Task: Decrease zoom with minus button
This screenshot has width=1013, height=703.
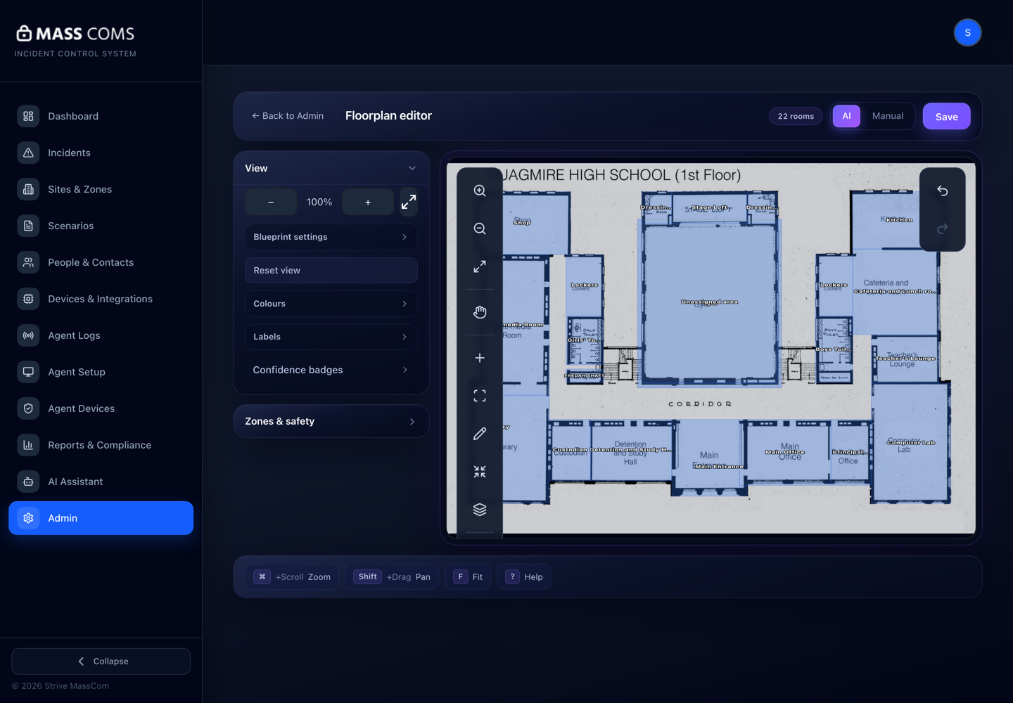Action: point(271,202)
